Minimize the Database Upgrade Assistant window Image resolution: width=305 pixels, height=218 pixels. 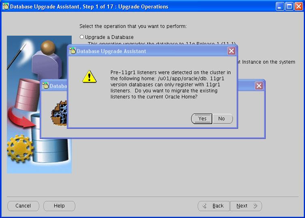click(280, 6)
